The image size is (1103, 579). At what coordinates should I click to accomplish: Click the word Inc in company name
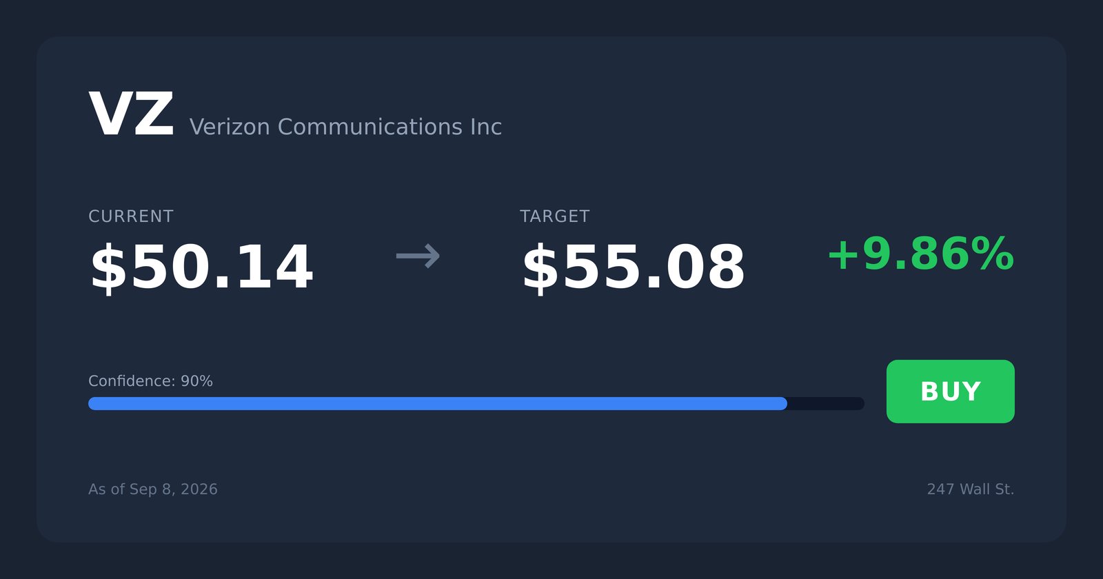tap(486, 127)
